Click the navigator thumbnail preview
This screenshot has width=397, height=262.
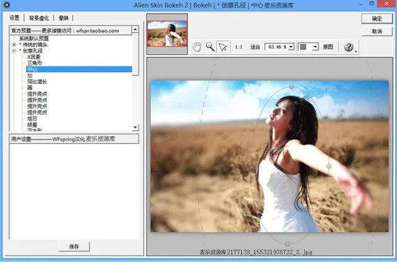167,34
